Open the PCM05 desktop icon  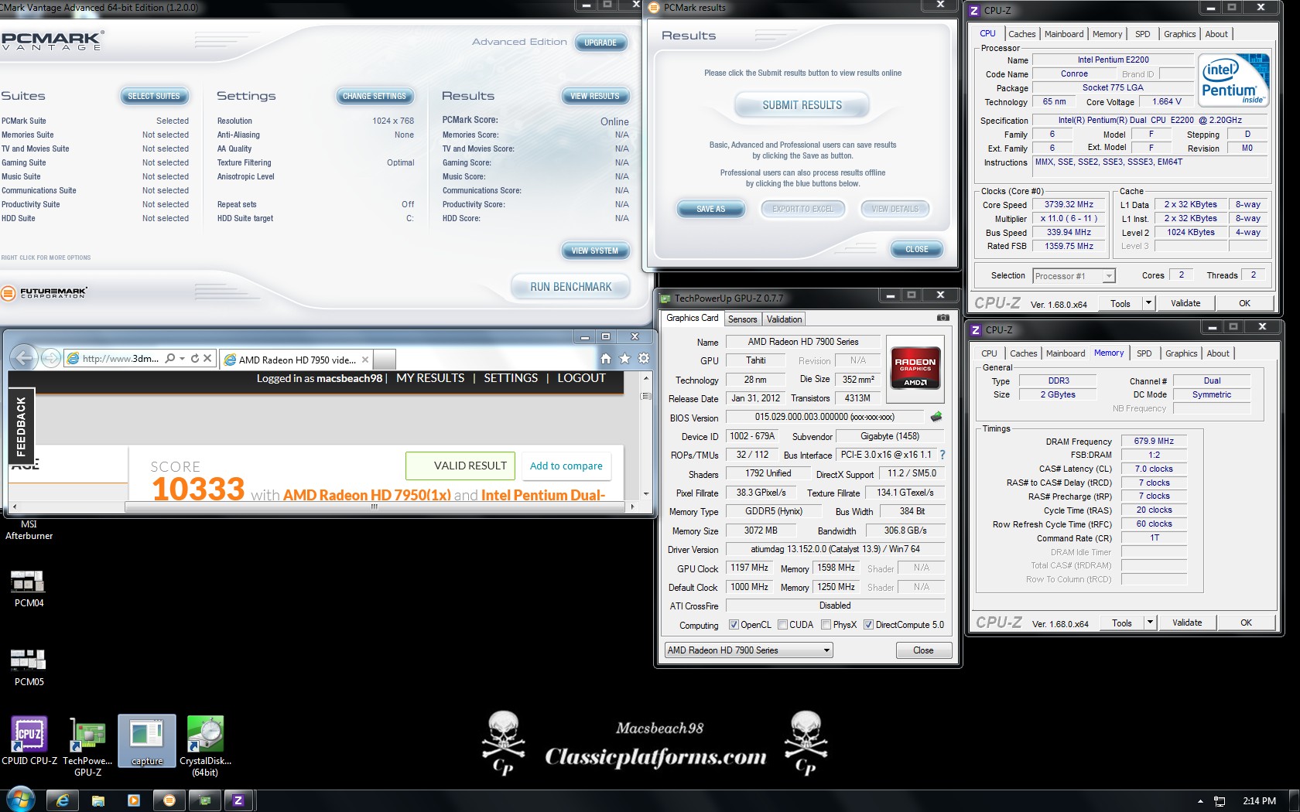click(x=29, y=667)
